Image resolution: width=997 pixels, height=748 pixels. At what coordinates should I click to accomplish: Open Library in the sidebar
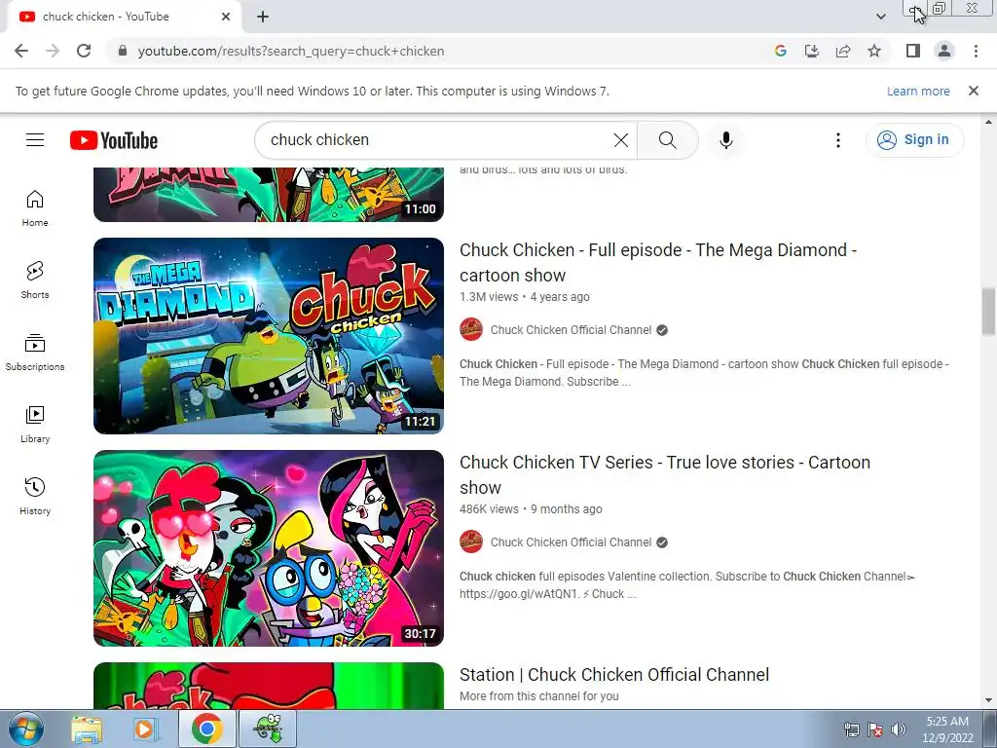(x=35, y=425)
